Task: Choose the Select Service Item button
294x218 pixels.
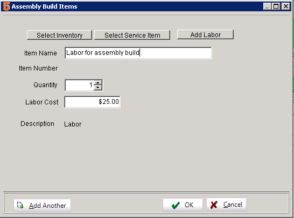Action: pyautogui.click(x=132, y=35)
